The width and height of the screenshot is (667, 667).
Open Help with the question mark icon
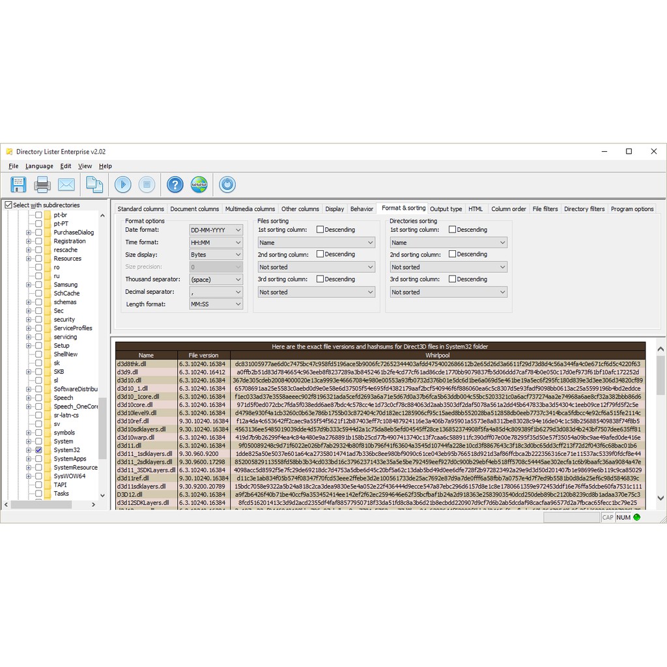pyautogui.click(x=175, y=184)
